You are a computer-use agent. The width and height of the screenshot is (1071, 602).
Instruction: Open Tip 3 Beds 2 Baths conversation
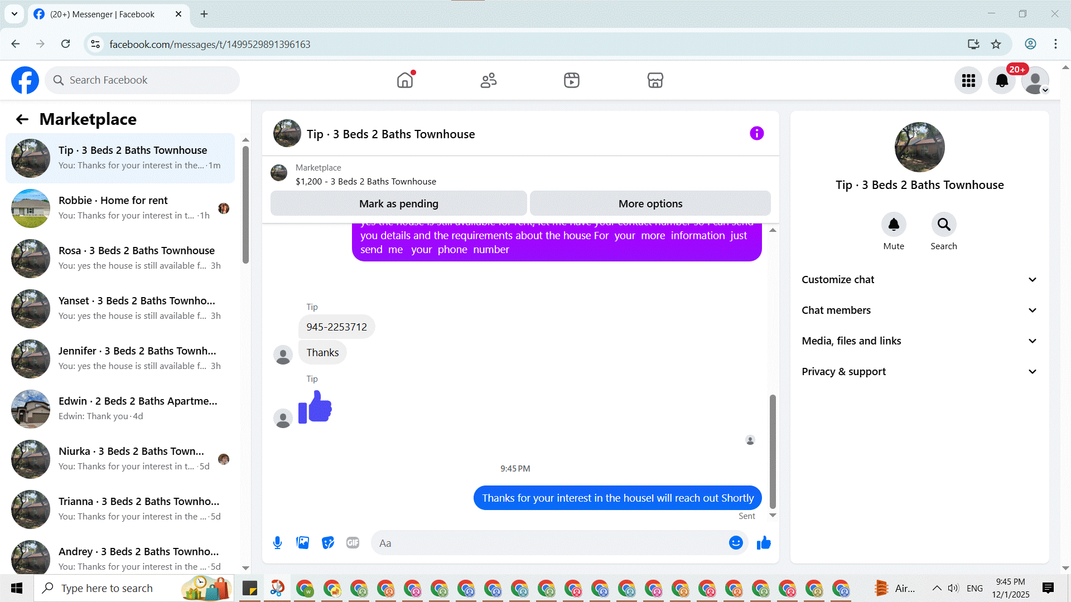click(120, 158)
